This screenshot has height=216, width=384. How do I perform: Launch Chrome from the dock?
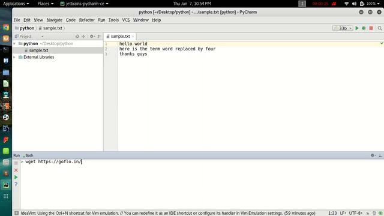pos(6,27)
